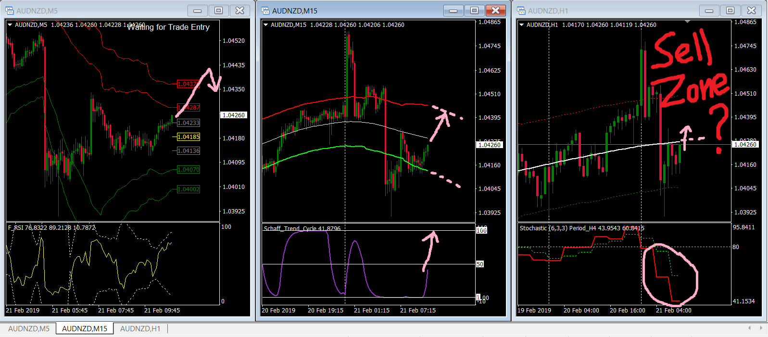Select the red 1.04372 level label on M5
Image resolution: width=768 pixels, height=337 pixels.
(188, 84)
